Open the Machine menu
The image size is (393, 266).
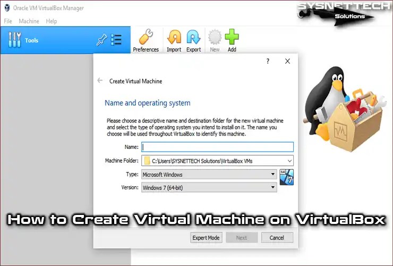(29, 21)
